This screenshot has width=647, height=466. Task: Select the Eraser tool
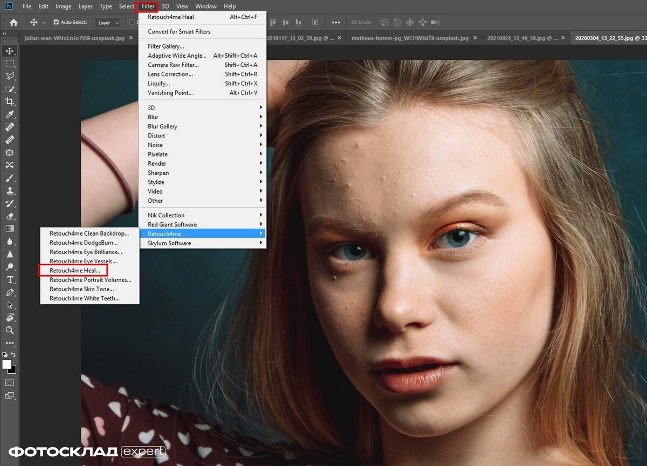[10, 216]
